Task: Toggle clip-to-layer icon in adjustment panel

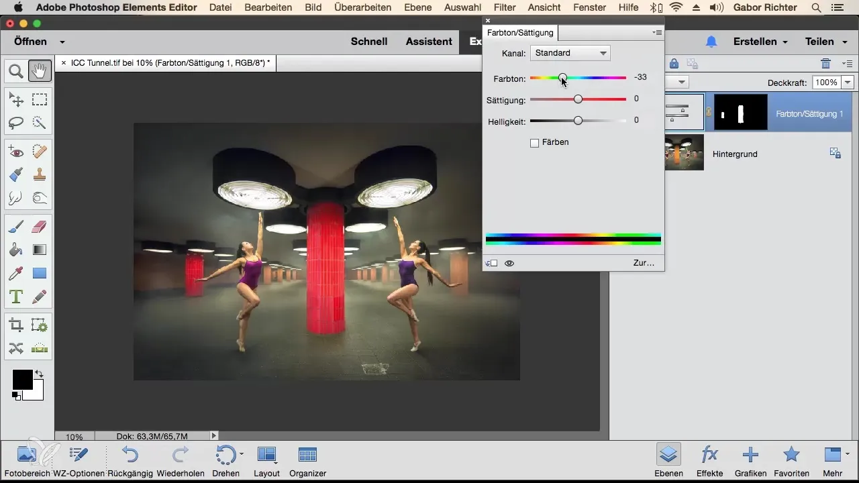Action: click(491, 263)
